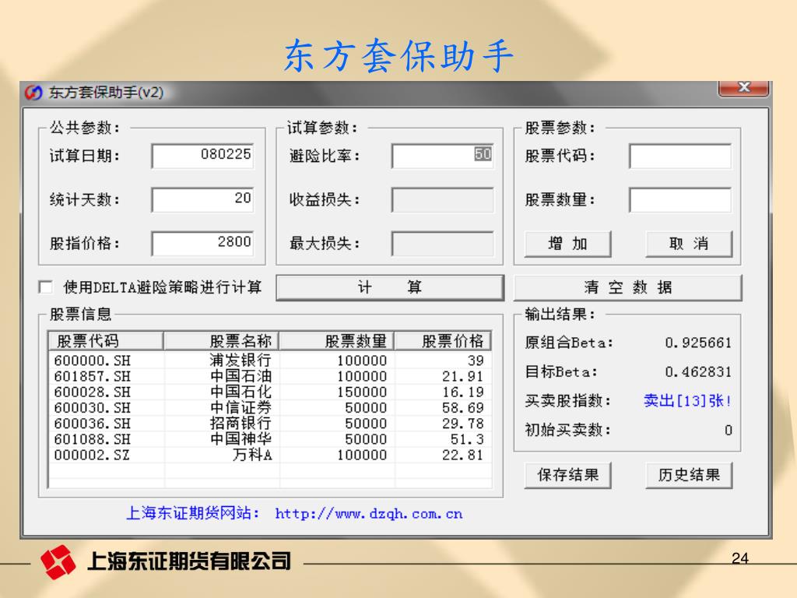
Task: Click the 东方套保助手 app icon in title bar
Action: click(x=34, y=93)
